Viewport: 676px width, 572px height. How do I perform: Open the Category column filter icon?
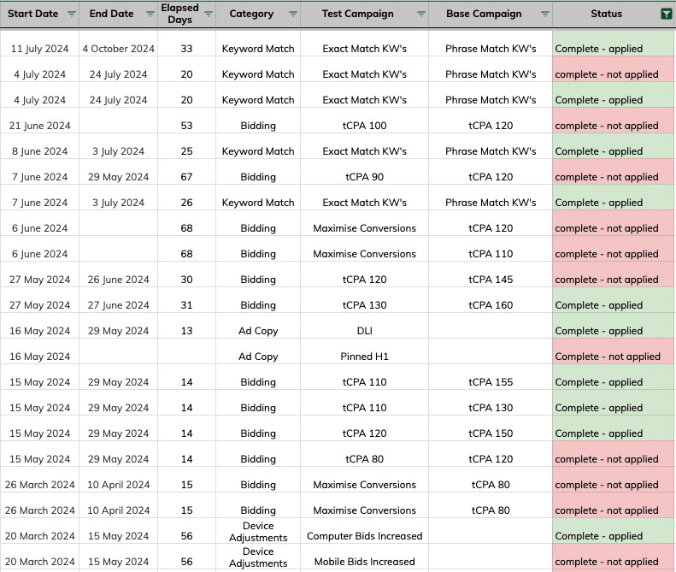[293, 14]
